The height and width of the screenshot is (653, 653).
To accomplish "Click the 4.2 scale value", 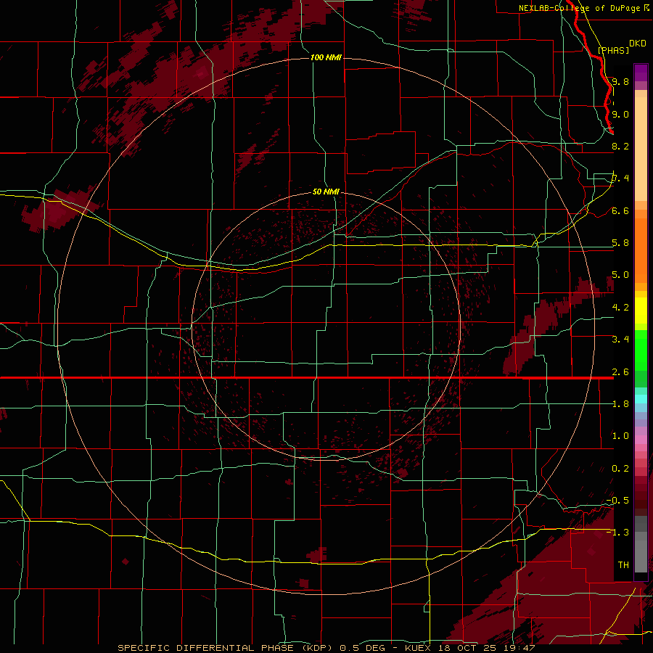I will (620, 308).
